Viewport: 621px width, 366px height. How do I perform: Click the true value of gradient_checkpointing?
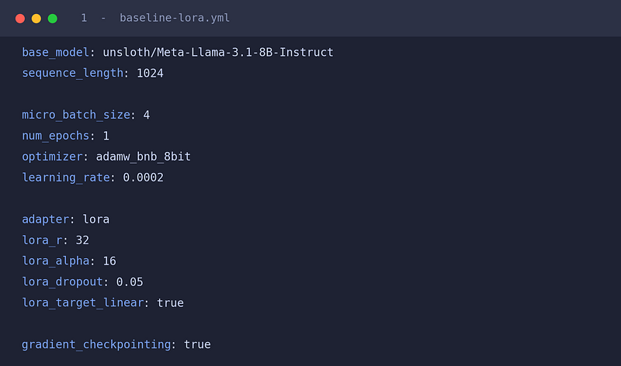pyautogui.click(x=197, y=344)
